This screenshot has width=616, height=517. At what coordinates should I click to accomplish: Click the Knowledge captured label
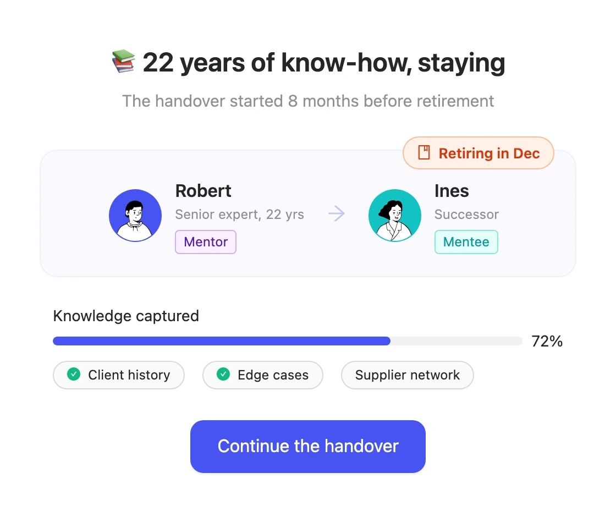pos(126,316)
